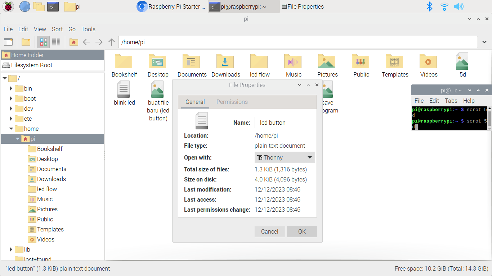Select Documents in the directory tree
The width and height of the screenshot is (492, 276).
[52, 169]
